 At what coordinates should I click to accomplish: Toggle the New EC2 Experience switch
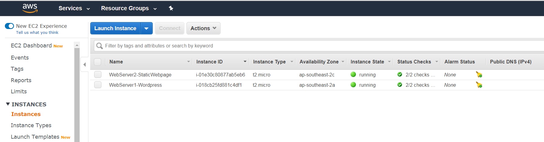tap(9, 26)
